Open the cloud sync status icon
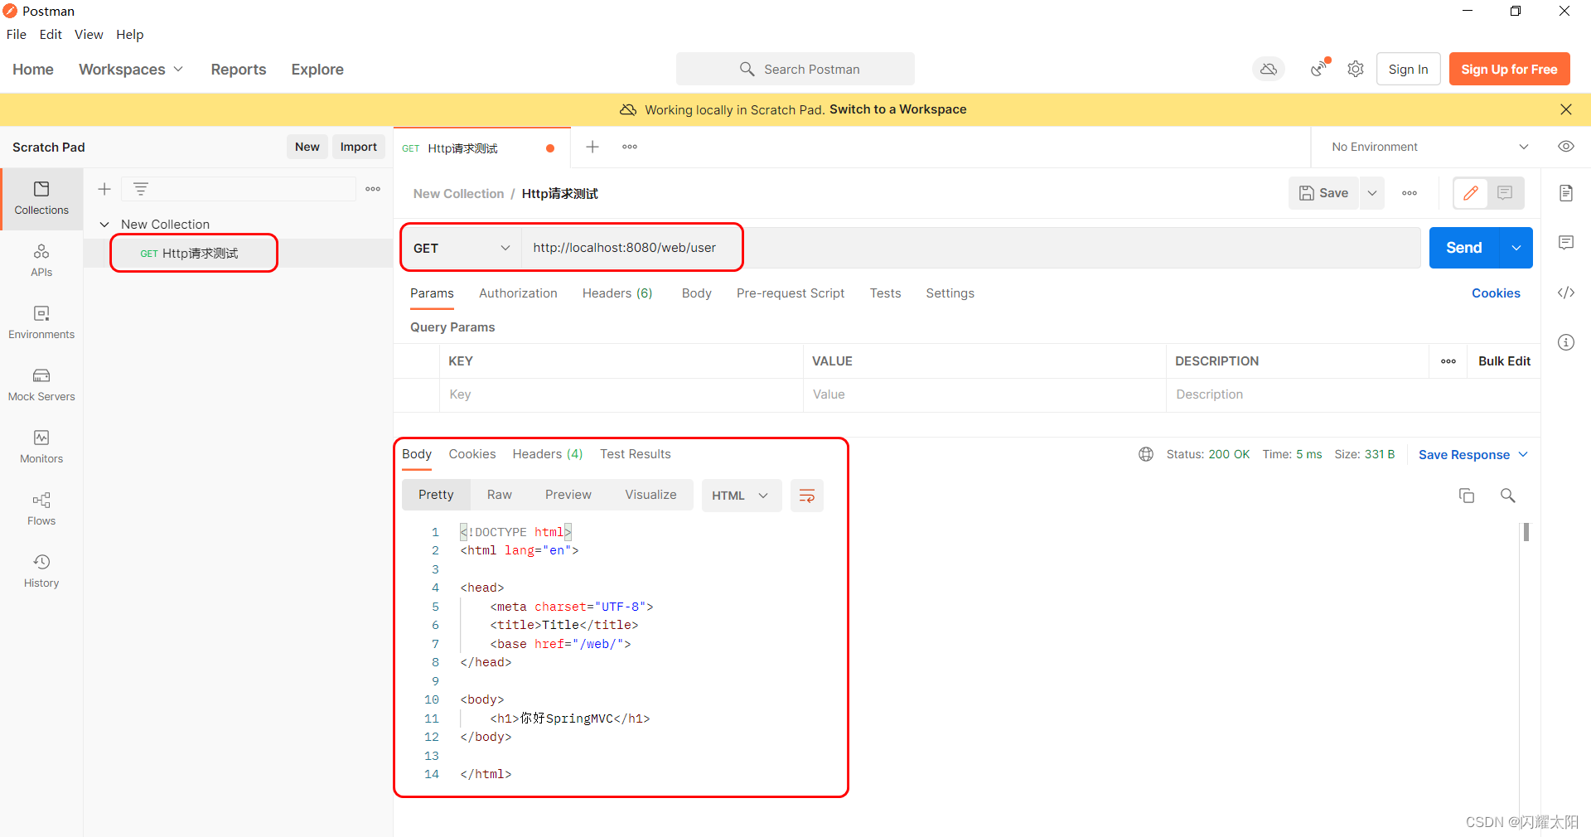 tap(1269, 69)
